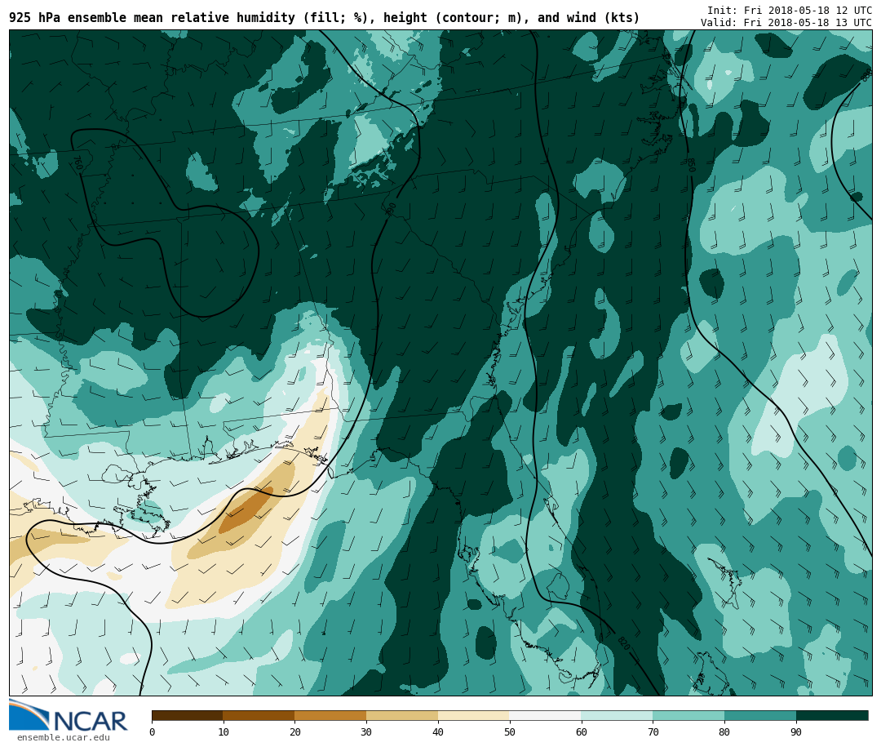Click the colorbar tick label 0
The height and width of the screenshot is (747, 881).
(x=153, y=731)
